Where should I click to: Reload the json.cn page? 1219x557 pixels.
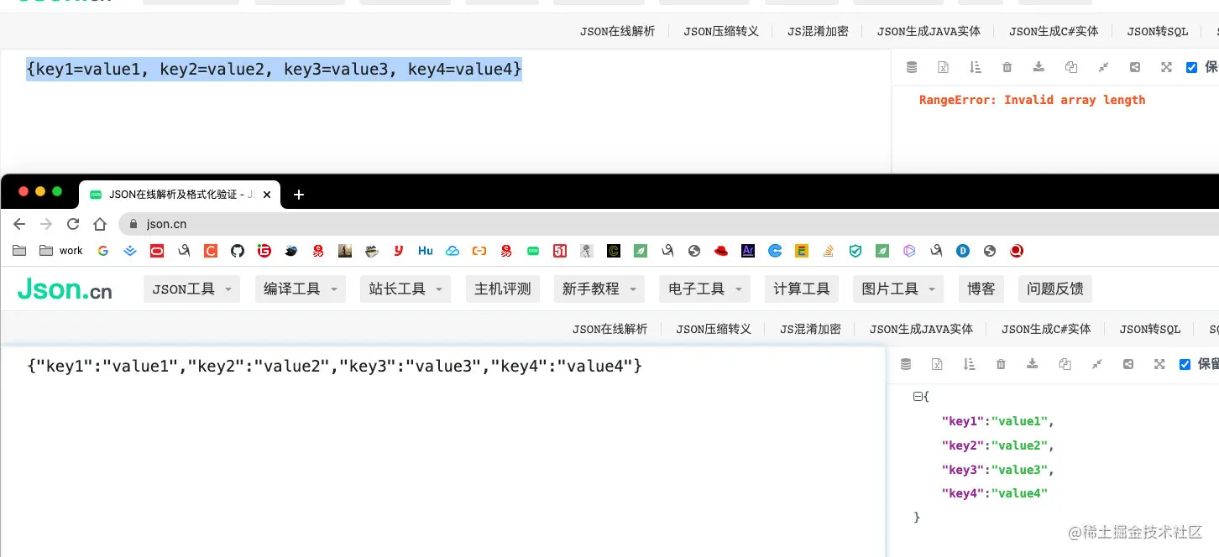click(73, 224)
